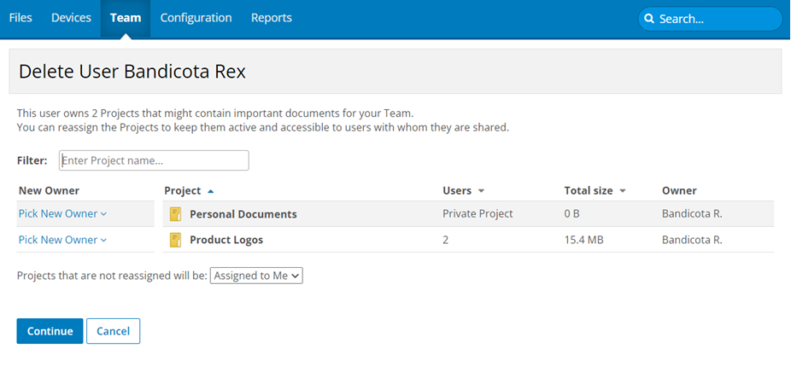Open Pick New Owner for Personal Documents
The width and height of the screenshot is (791, 372).
click(62, 214)
